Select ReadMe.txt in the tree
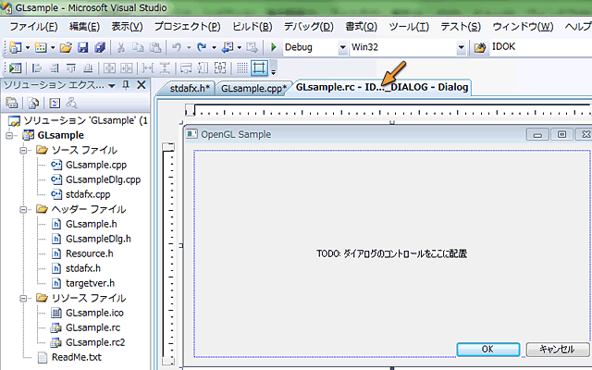 click(x=77, y=357)
